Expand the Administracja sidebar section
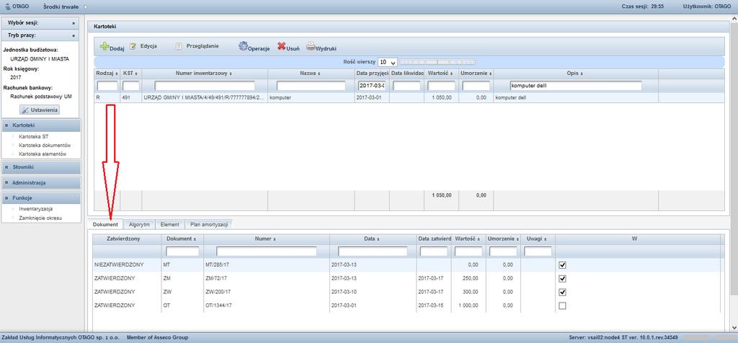Screen dimensions: 738x343 point(41,182)
